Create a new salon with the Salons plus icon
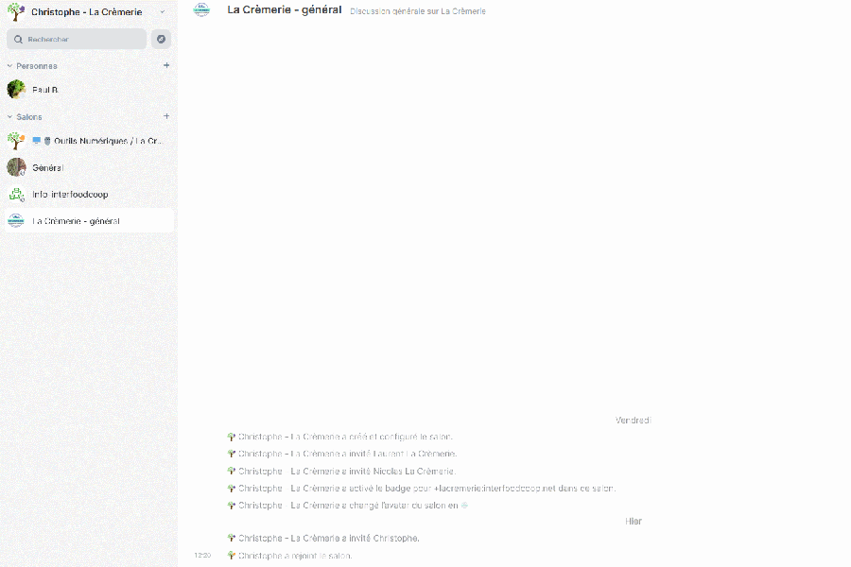 point(166,116)
